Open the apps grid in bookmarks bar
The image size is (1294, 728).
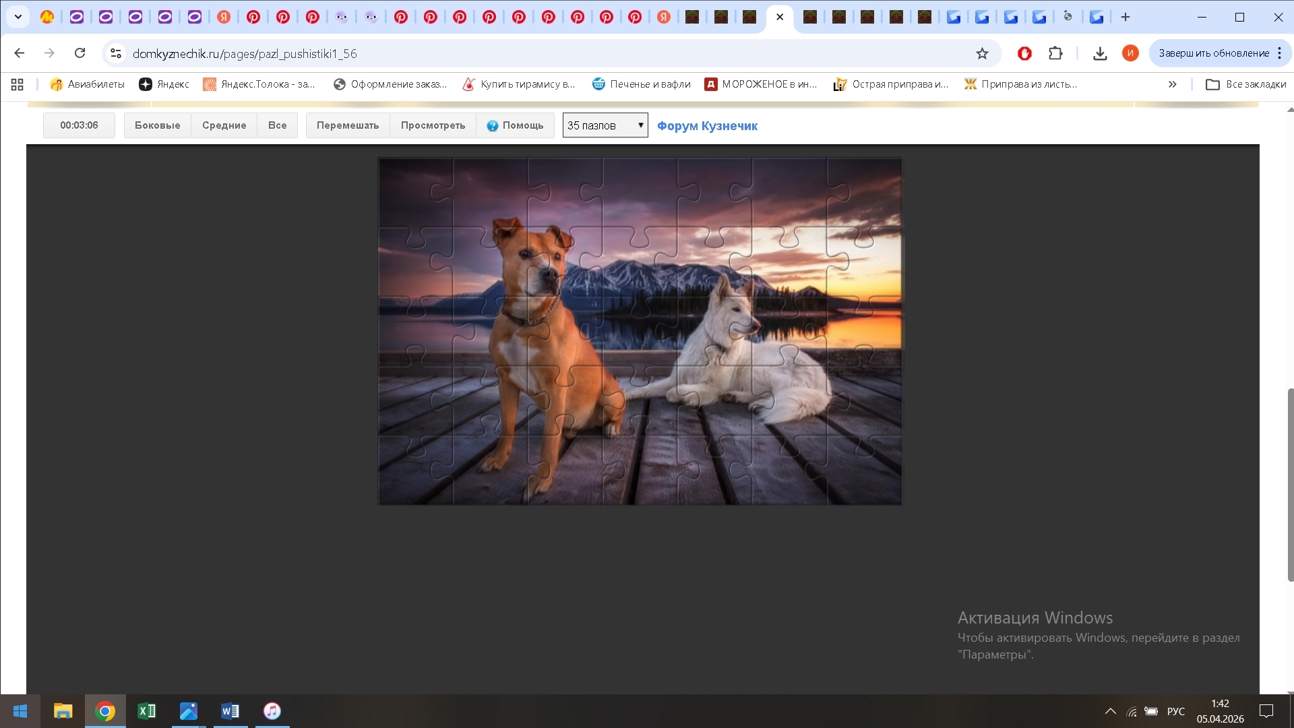(18, 84)
